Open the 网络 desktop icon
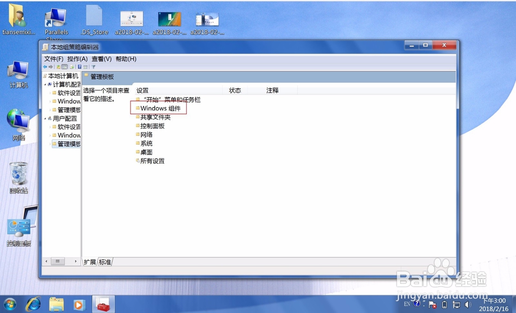The image size is (516, 313). [x=19, y=125]
